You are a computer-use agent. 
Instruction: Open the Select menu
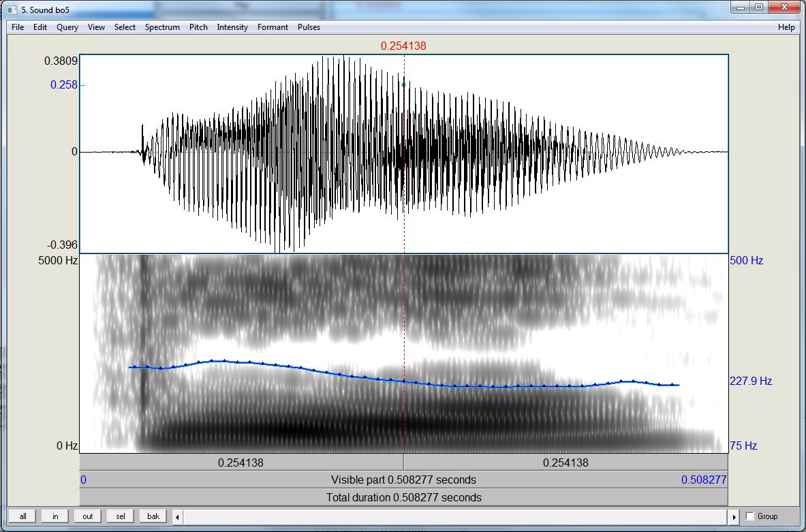tap(125, 27)
